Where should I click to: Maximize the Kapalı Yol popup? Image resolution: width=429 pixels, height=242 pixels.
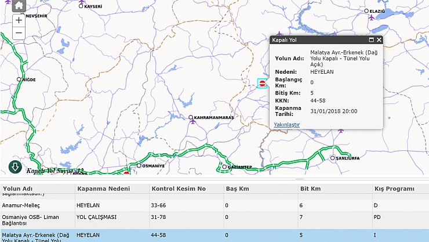point(371,40)
